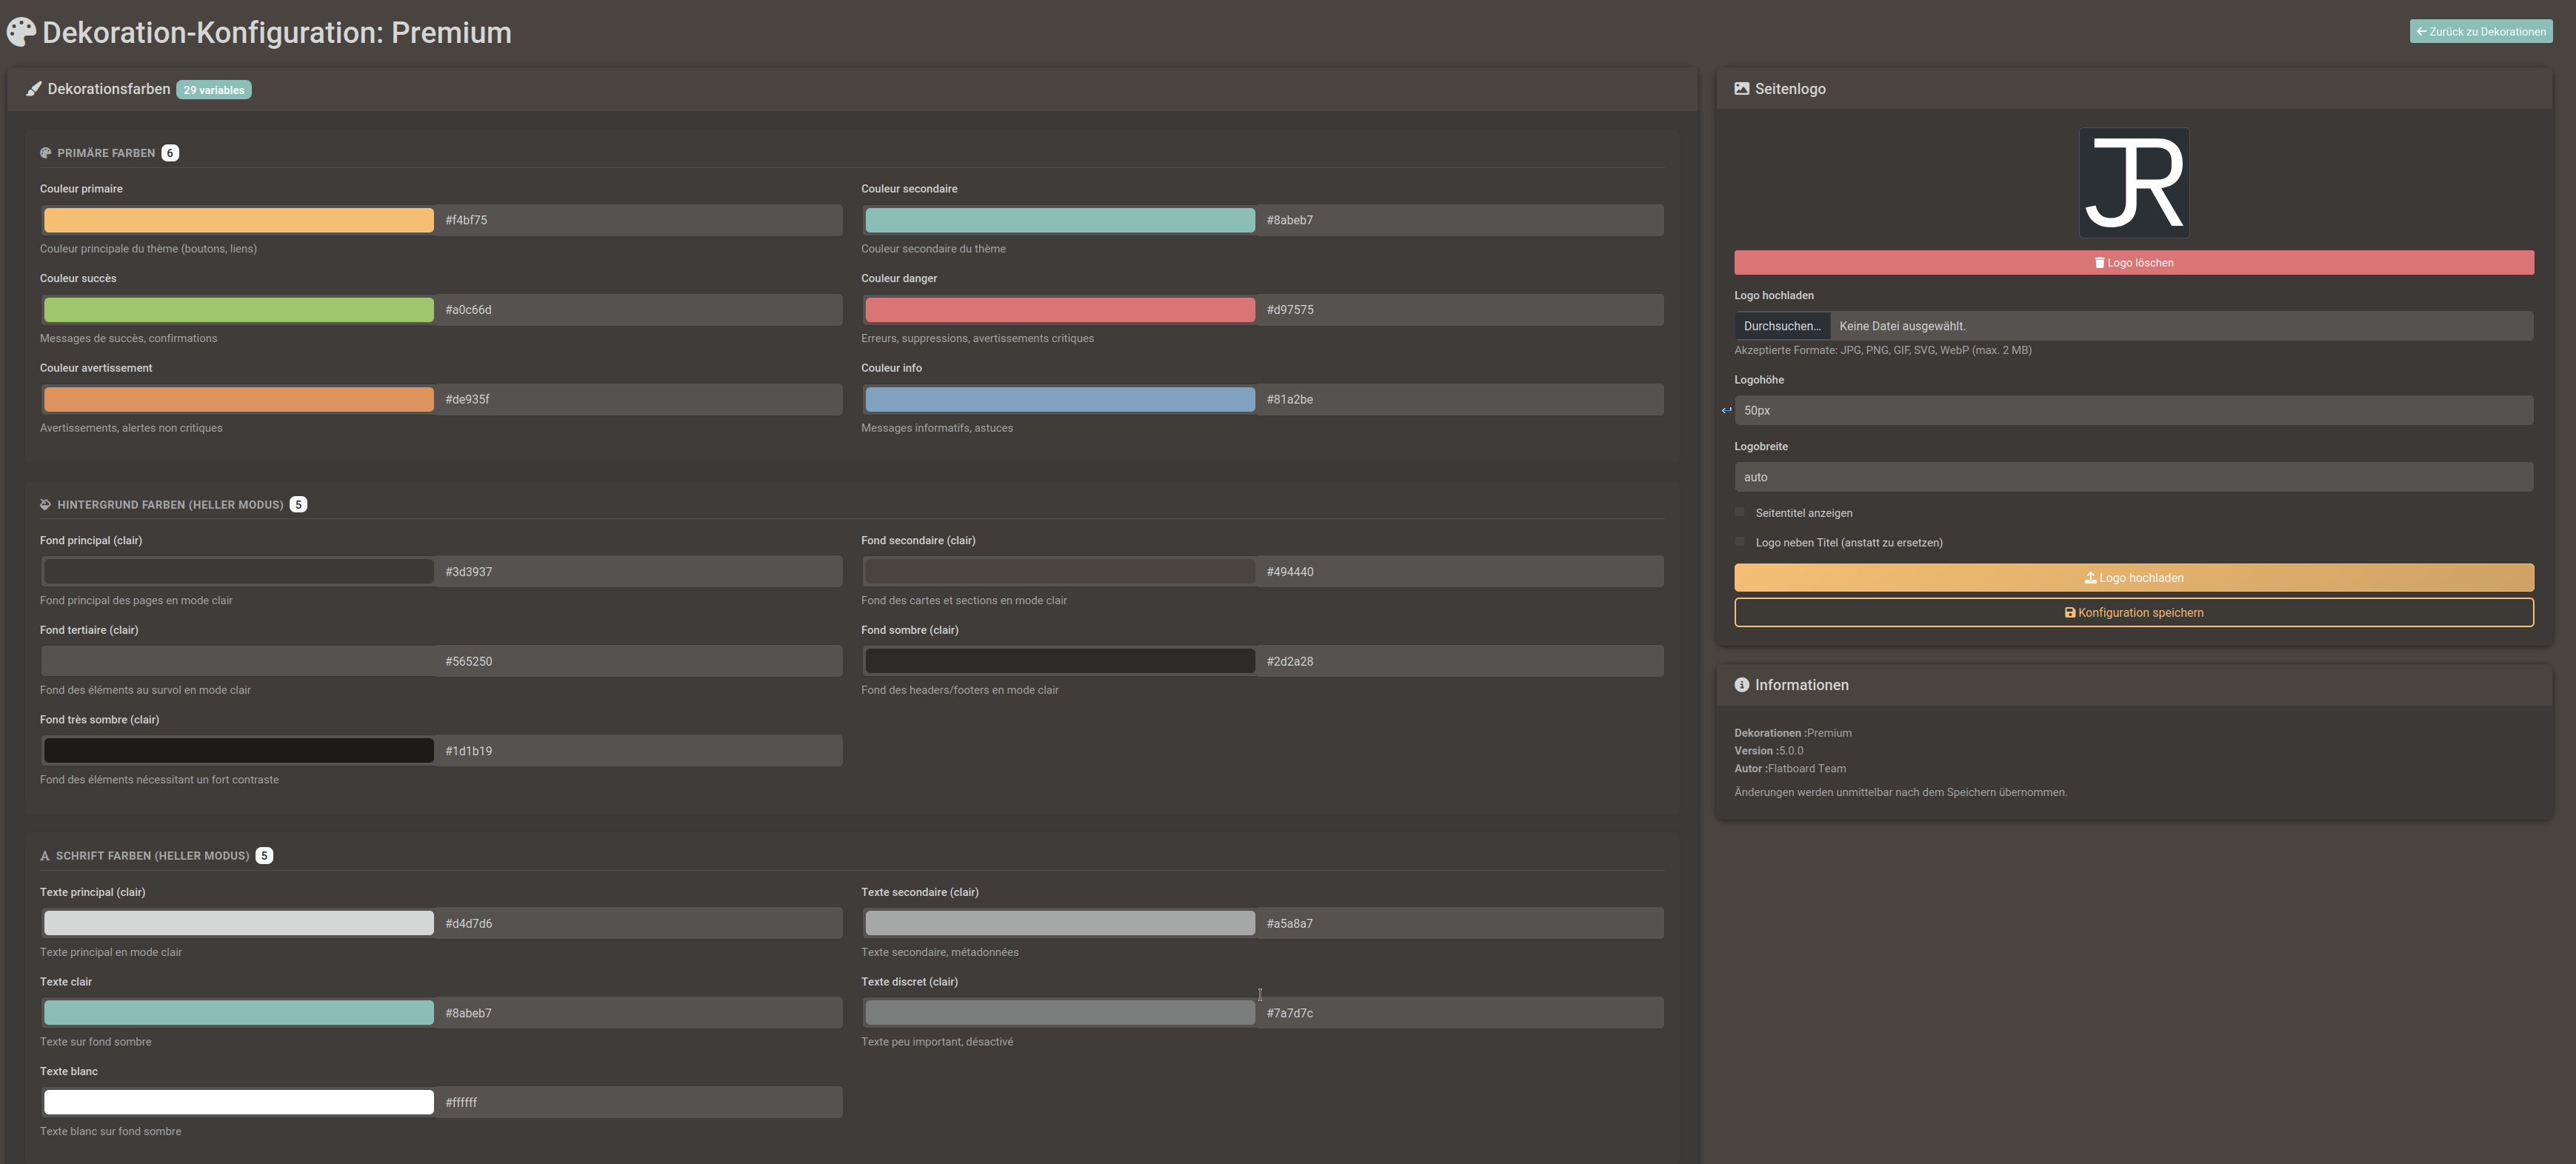Click the info icon next to Informationen

1741,685
